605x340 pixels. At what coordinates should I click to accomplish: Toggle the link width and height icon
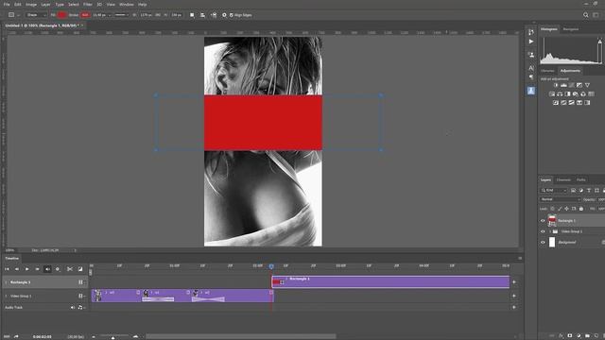tap(158, 15)
